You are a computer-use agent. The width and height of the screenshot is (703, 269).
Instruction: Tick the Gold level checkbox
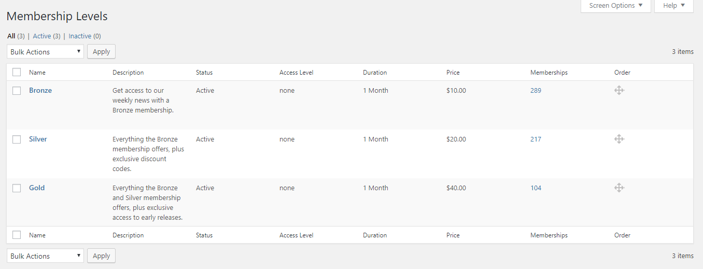coord(17,188)
